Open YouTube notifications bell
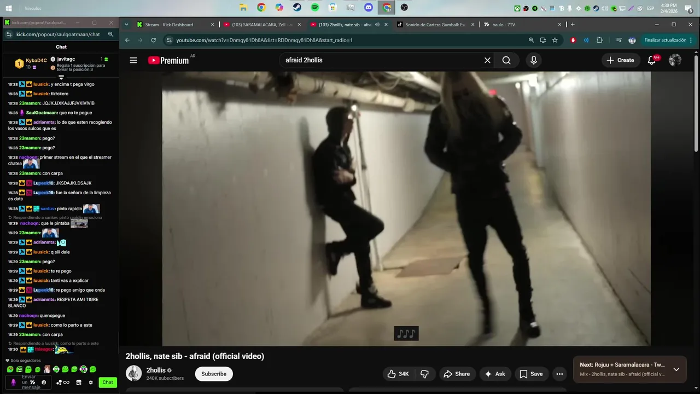 coord(652,60)
